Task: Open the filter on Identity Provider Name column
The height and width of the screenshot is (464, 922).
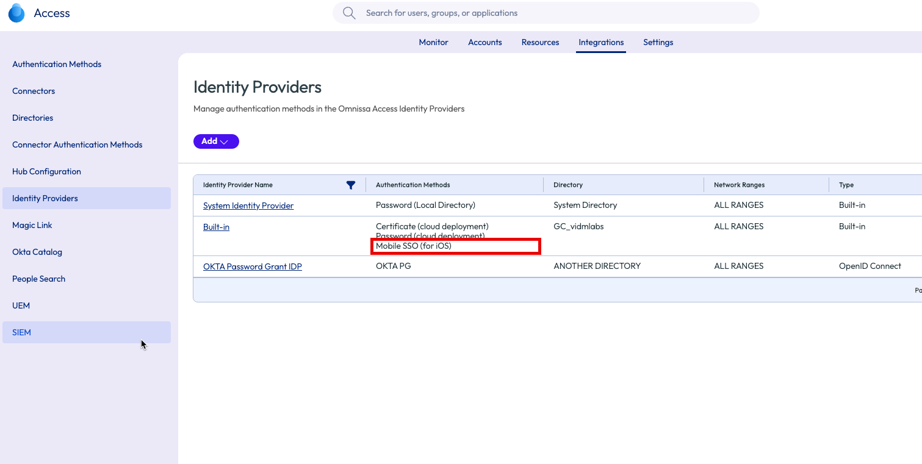Action: (x=351, y=185)
